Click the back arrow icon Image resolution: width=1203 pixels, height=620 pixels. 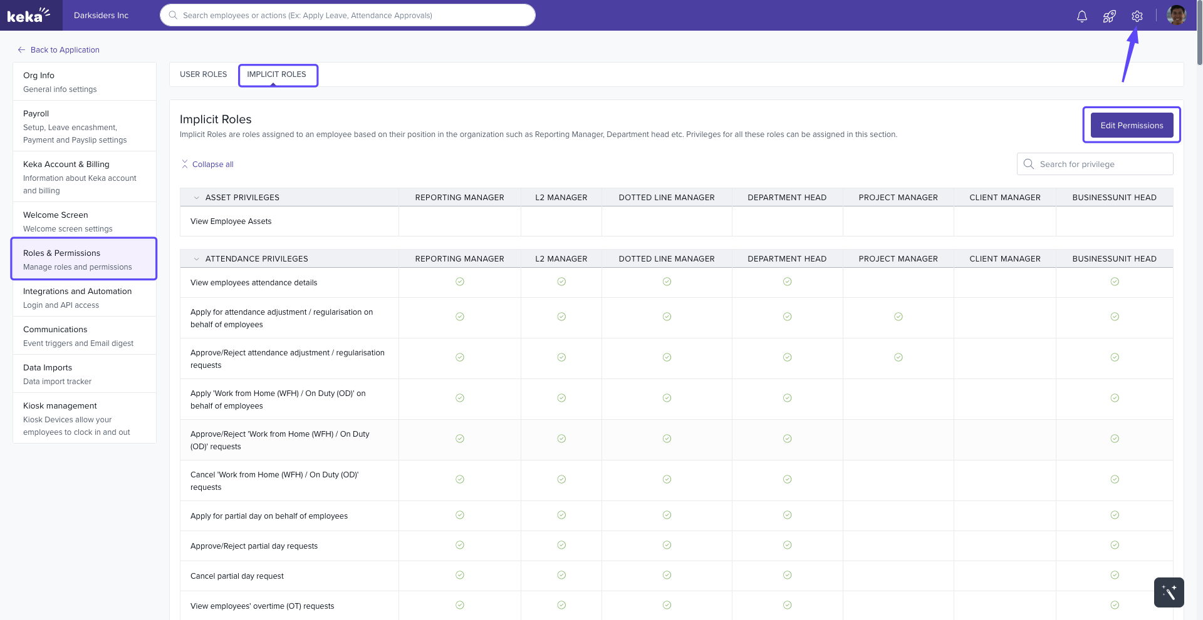[x=21, y=50]
